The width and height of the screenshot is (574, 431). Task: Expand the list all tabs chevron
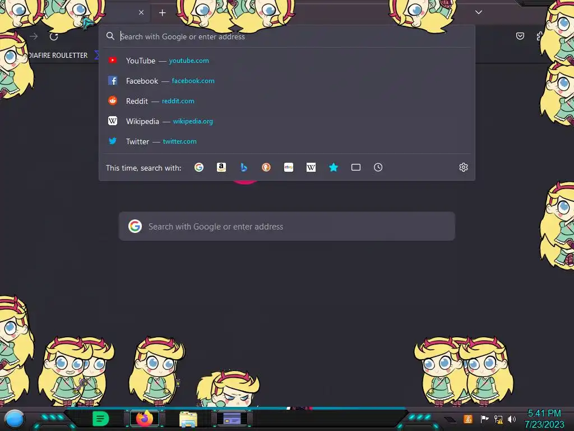click(479, 12)
